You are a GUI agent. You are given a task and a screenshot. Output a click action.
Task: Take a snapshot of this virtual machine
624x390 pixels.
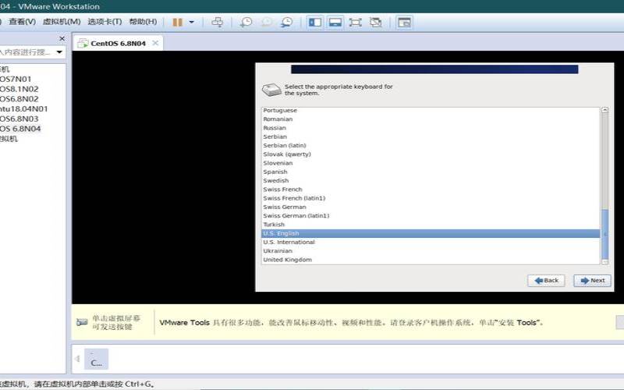(x=246, y=23)
